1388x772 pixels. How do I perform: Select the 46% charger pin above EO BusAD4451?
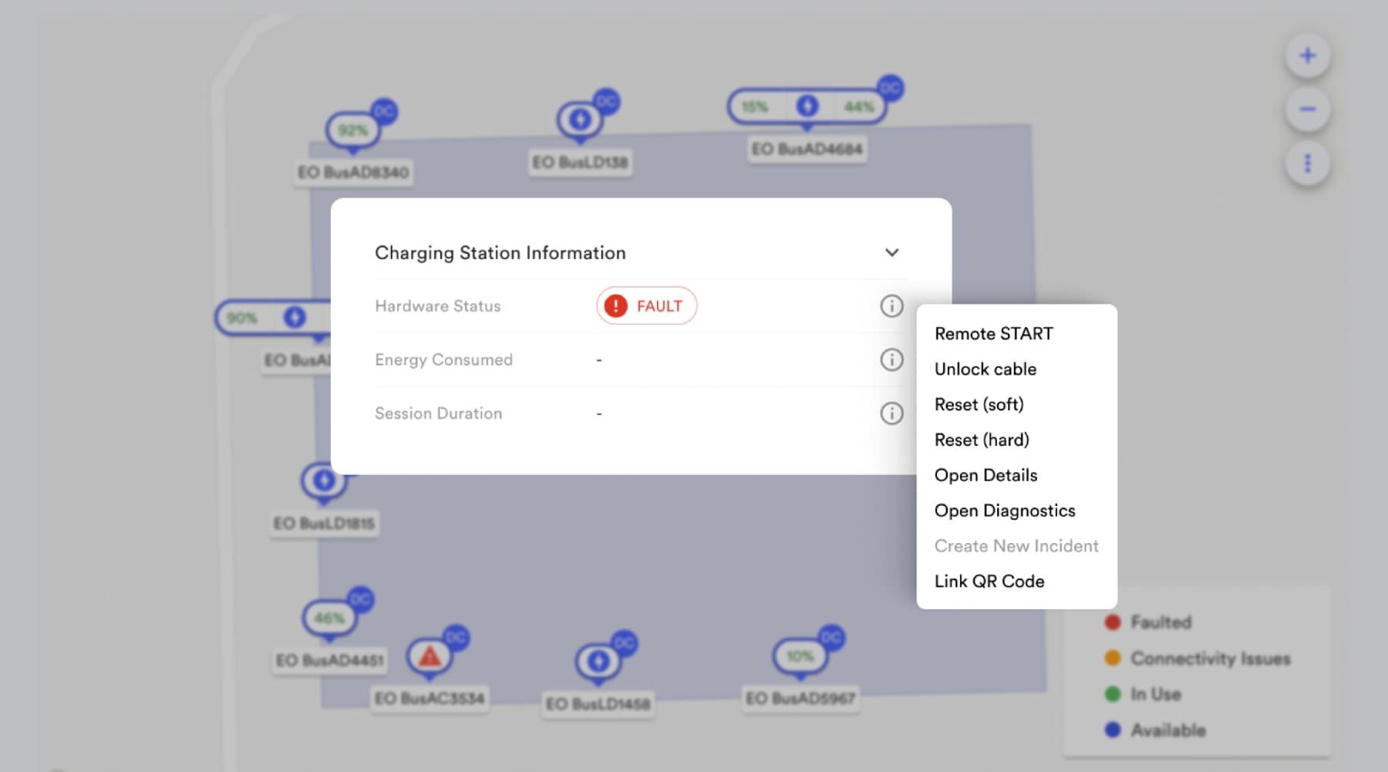tap(329, 619)
